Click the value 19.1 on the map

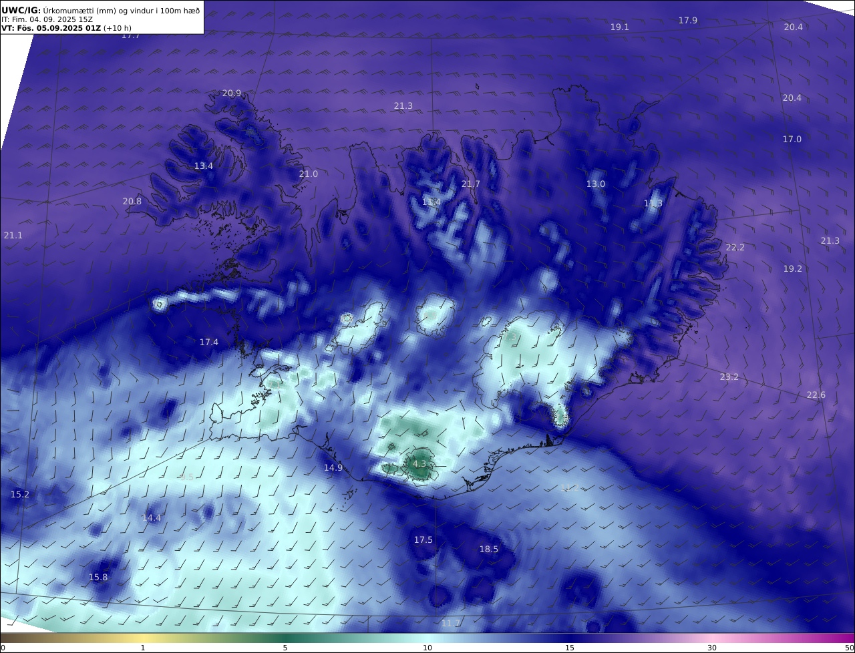(620, 27)
